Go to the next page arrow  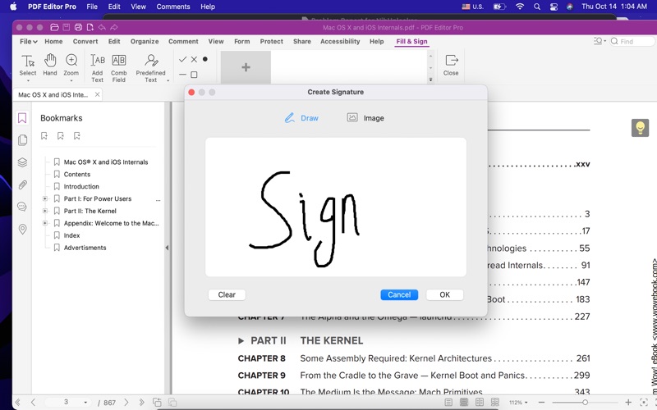point(126,403)
